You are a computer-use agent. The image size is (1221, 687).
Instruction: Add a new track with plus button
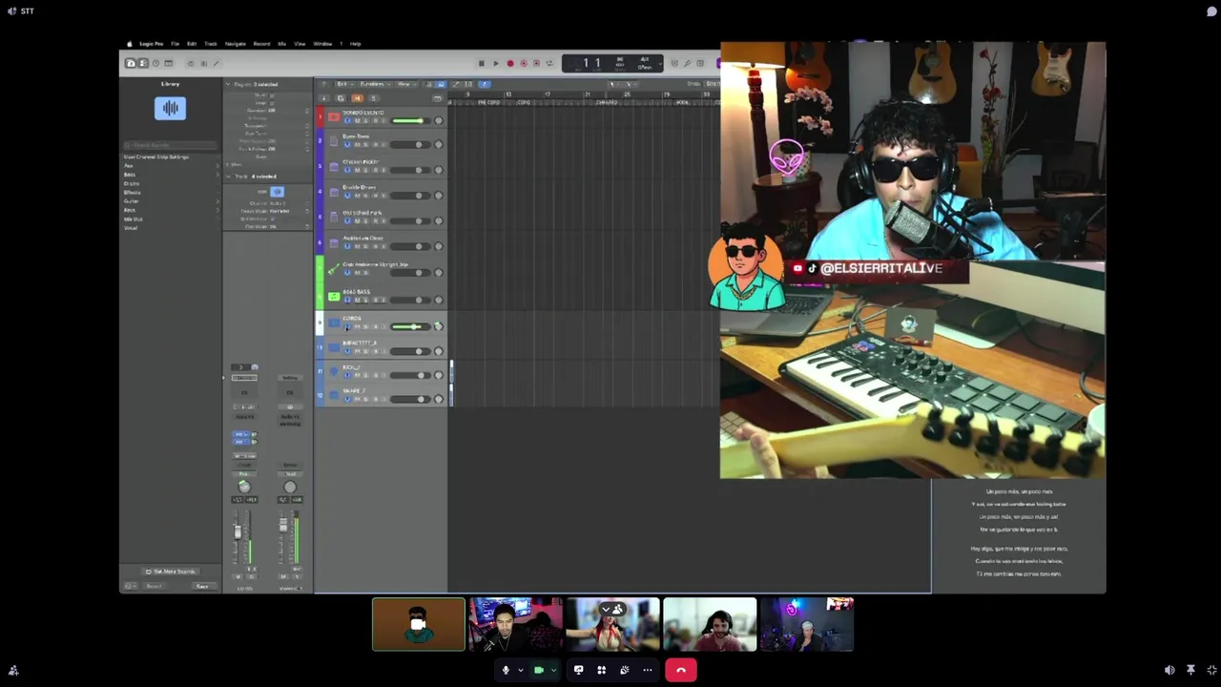323,97
